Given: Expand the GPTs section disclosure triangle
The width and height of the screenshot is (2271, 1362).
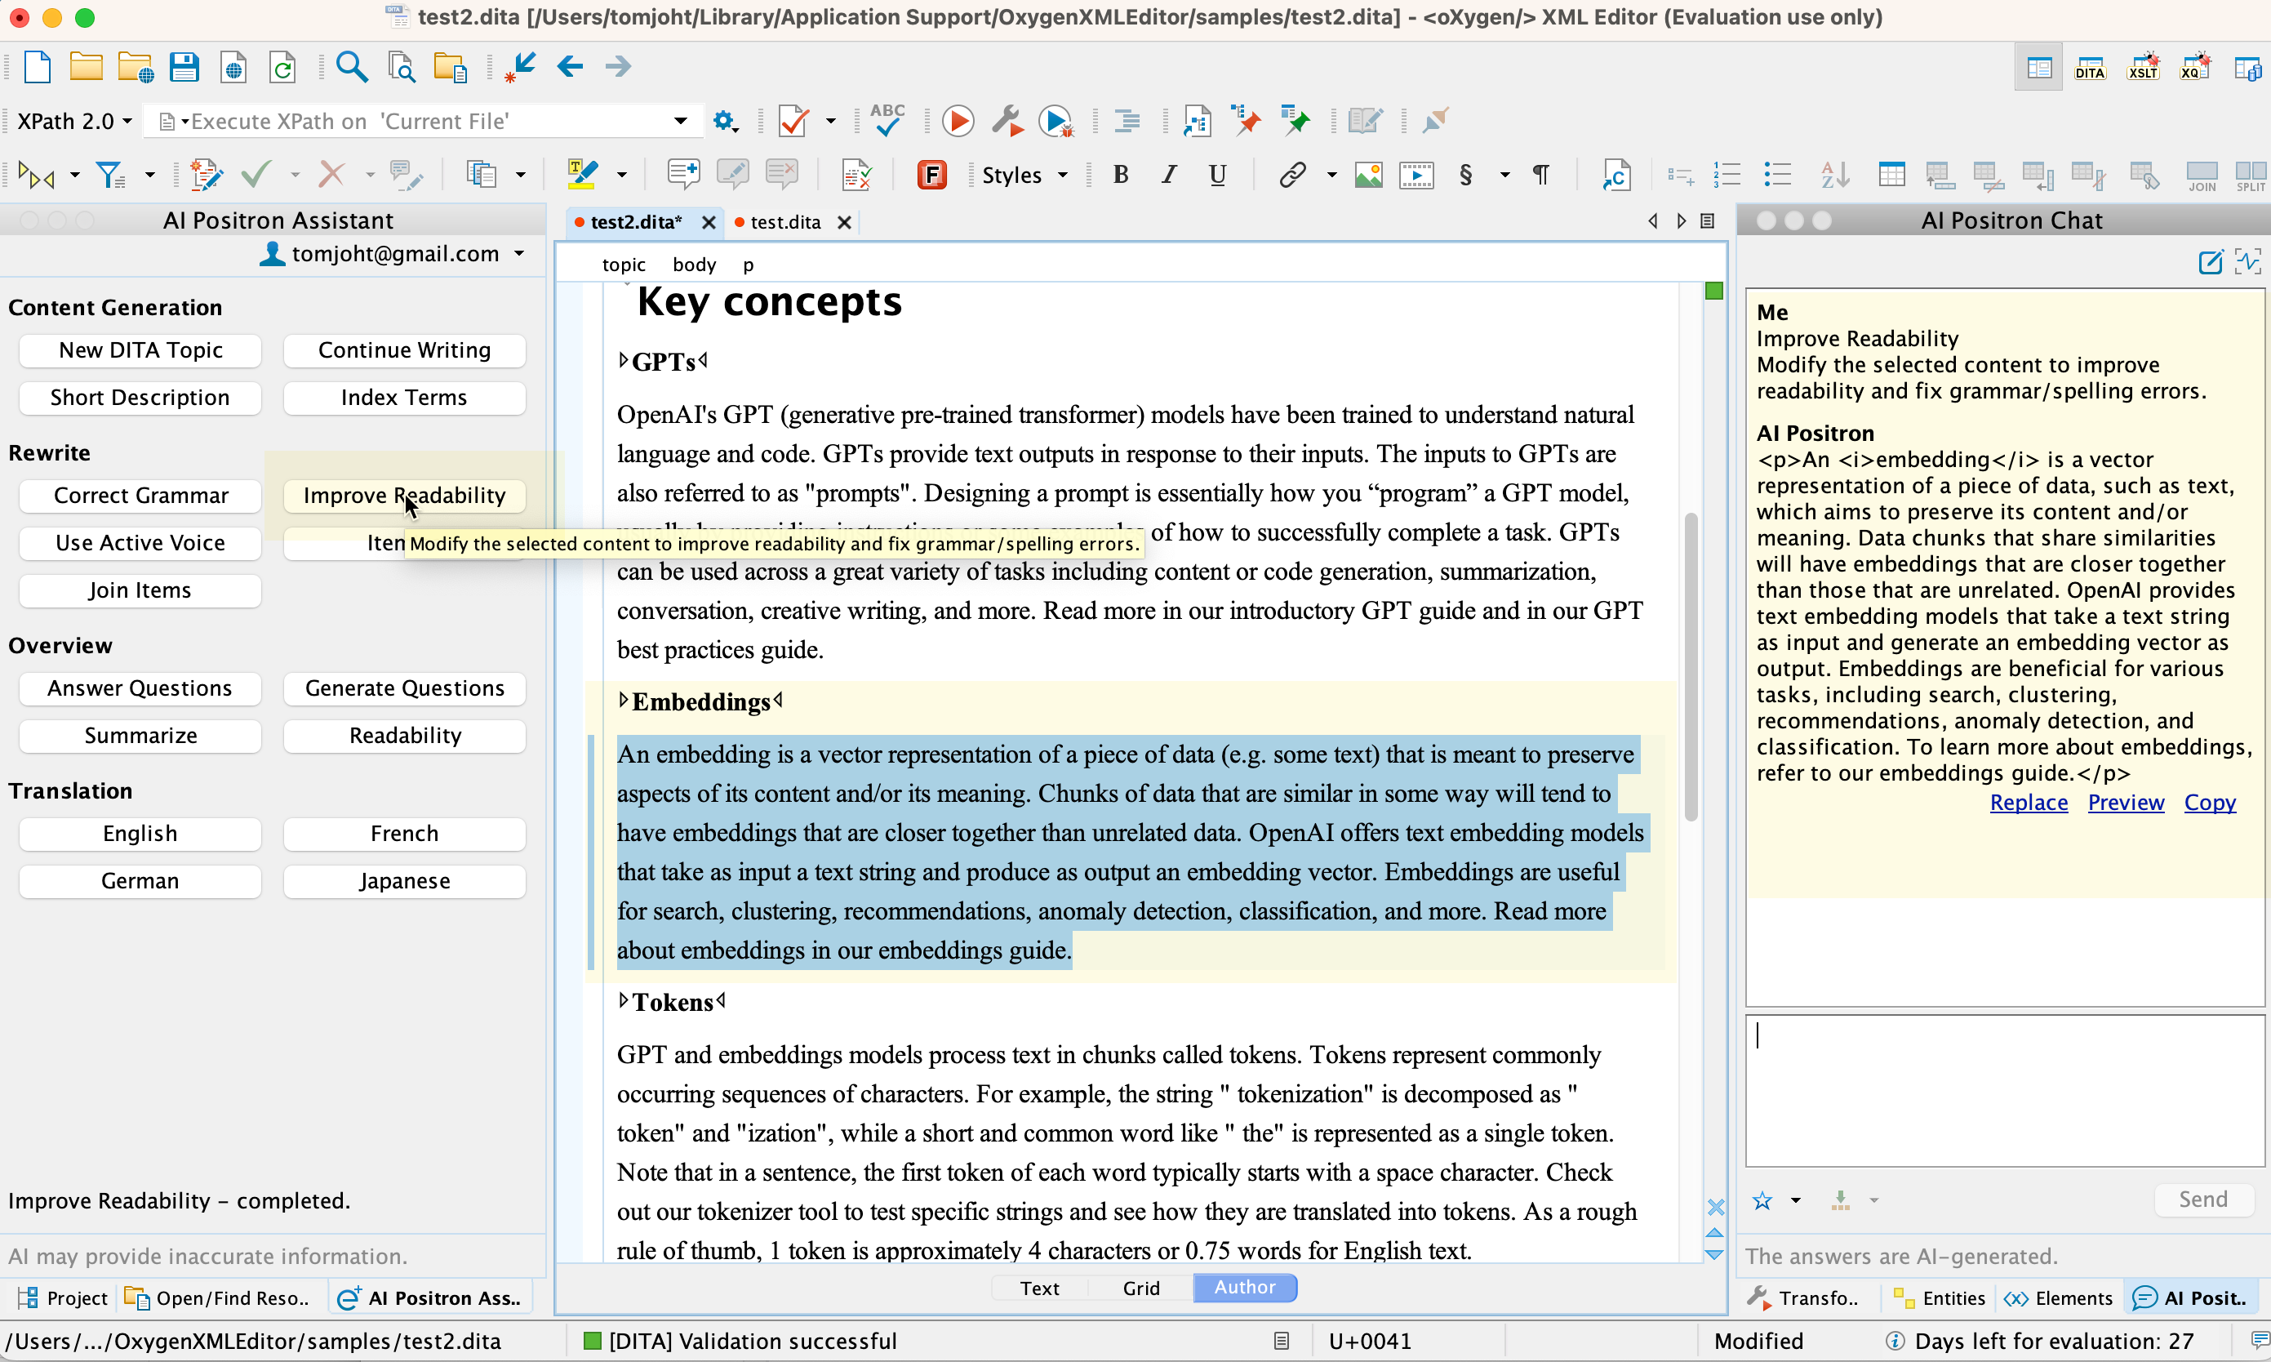Looking at the screenshot, I should click(x=624, y=360).
